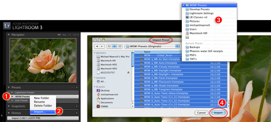Choose Import... in context menu

tap(43, 112)
